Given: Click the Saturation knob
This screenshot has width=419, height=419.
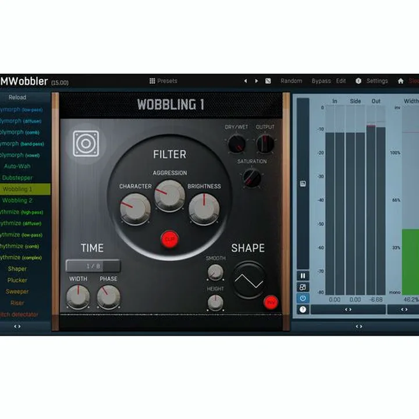Looking at the screenshot, I should pyautogui.click(x=252, y=178).
